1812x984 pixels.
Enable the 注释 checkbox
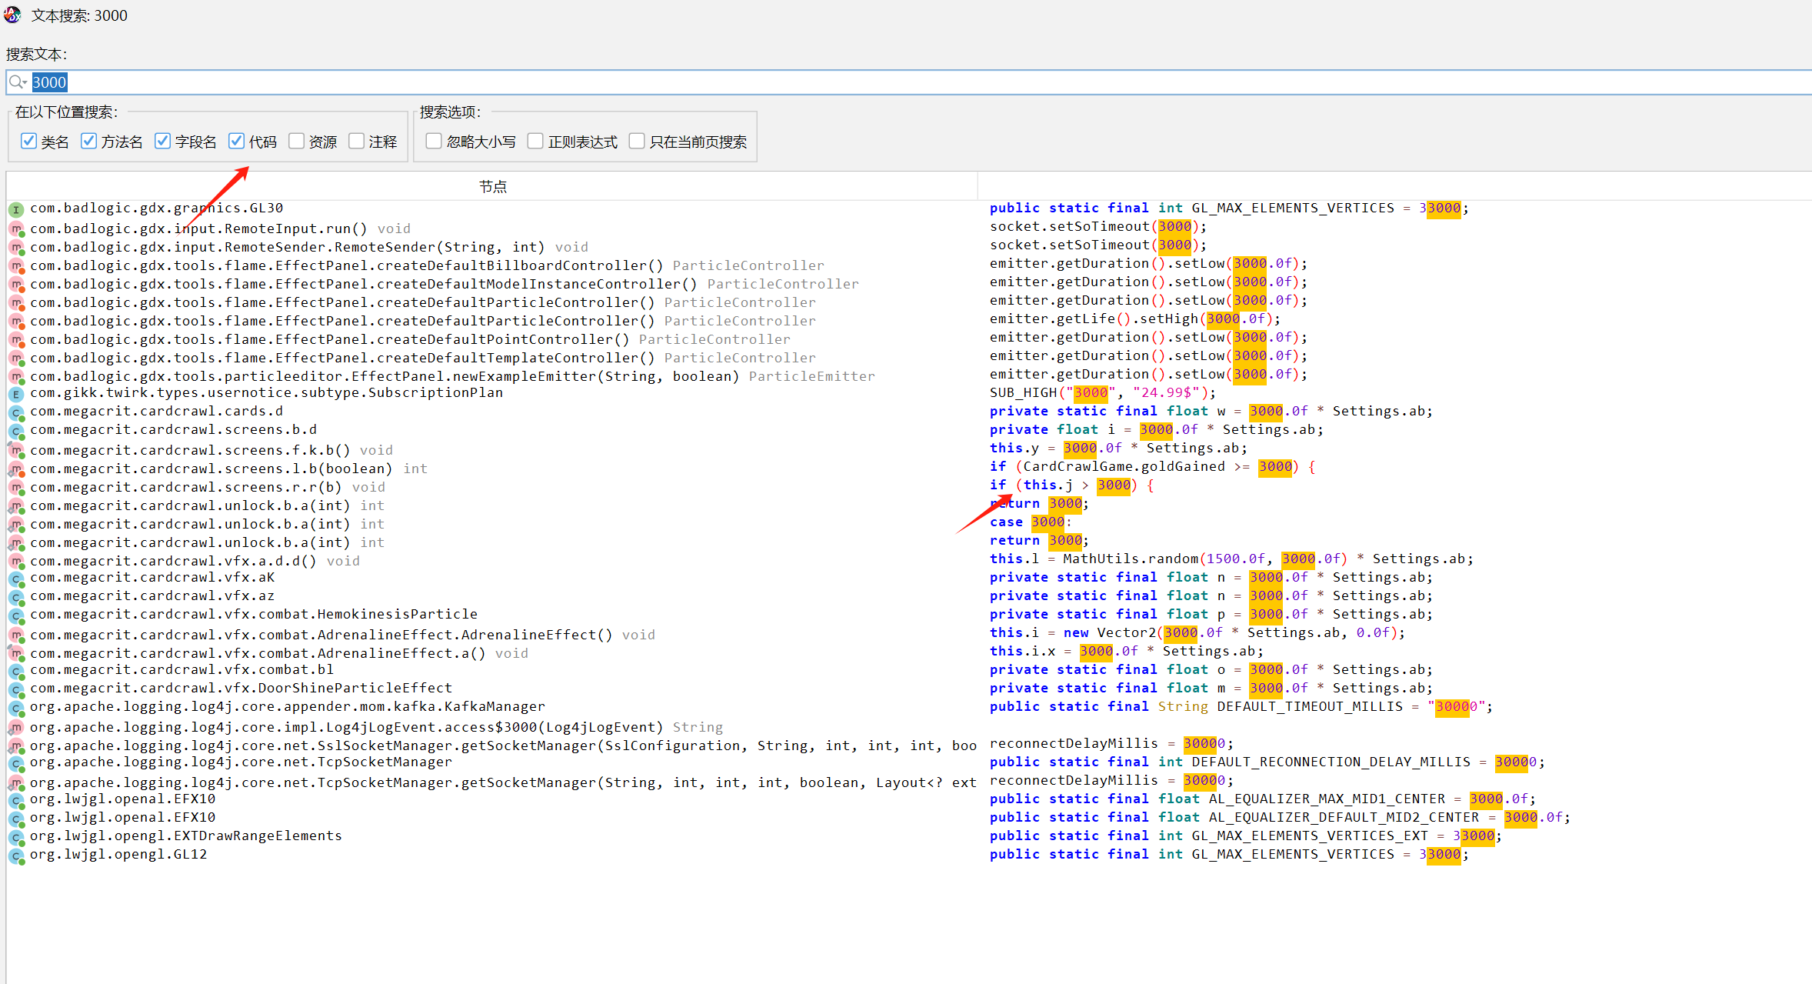click(x=356, y=141)
